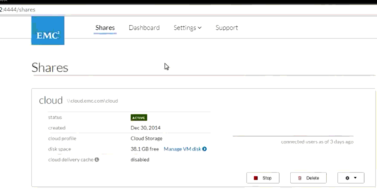This screenshot has width=377, height=195.
Task: Click the disk space label
Action: click(59, 149)
